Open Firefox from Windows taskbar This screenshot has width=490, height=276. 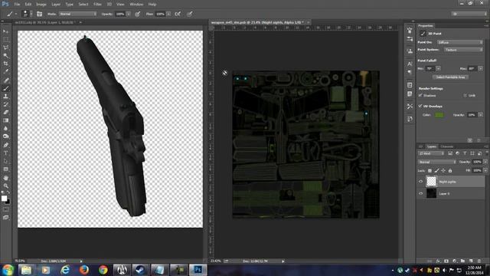[x=83, y=270]
